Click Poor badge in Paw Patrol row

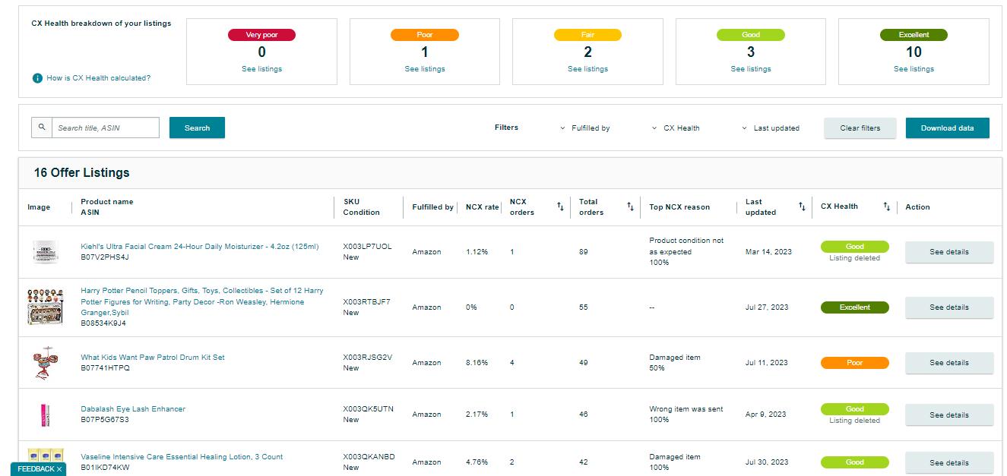coord(855,363)
